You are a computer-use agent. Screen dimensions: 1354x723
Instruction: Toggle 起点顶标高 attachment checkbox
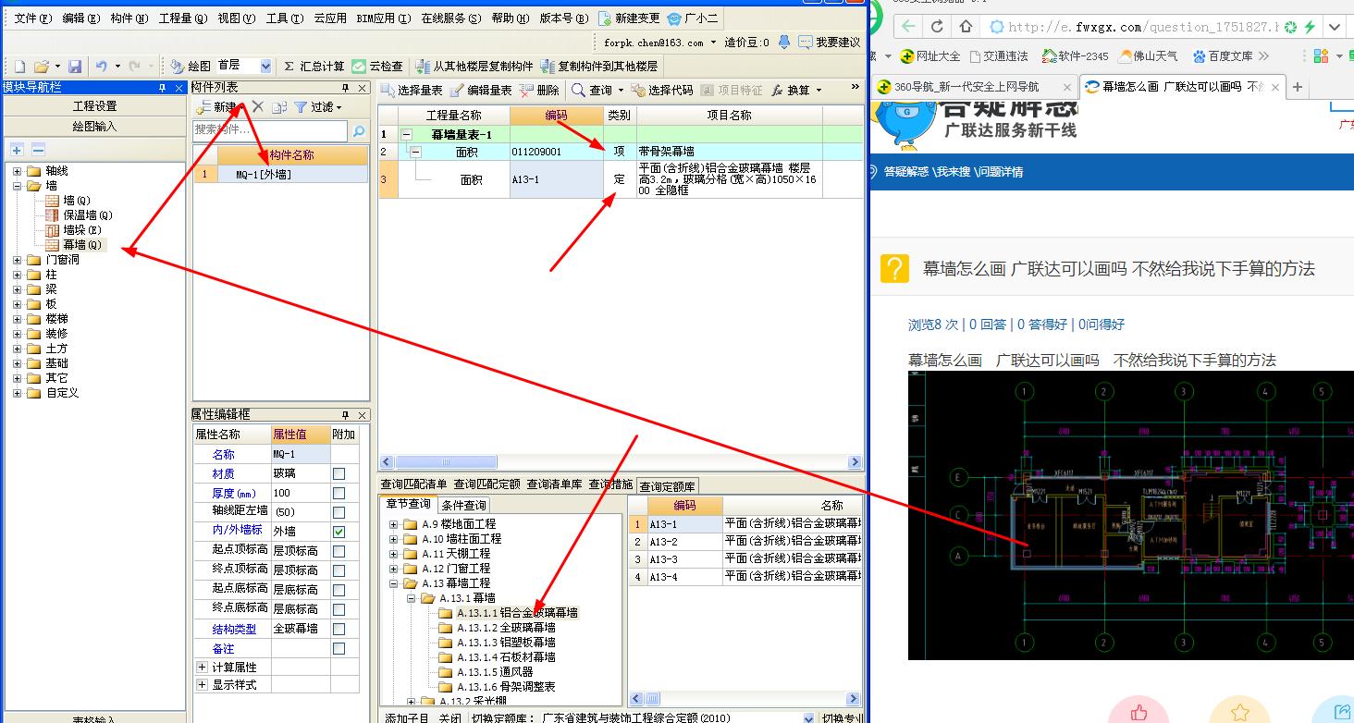[339, 551]
